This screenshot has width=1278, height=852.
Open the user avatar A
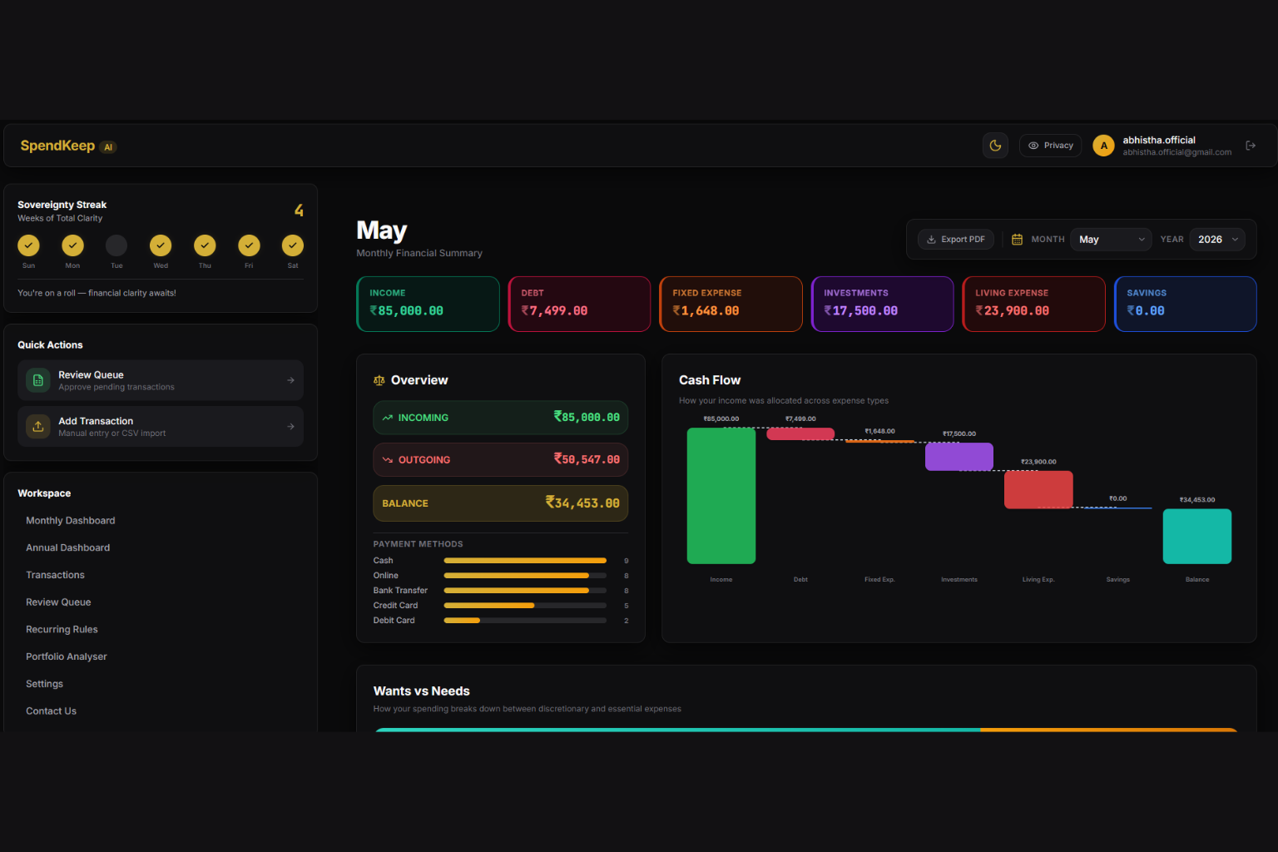(1103, 146)
